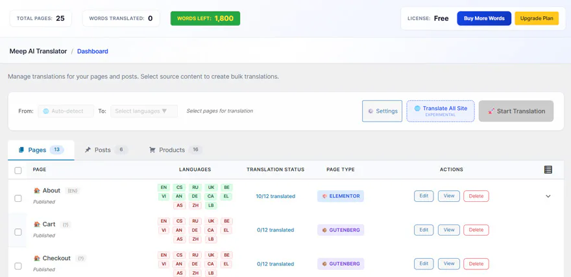Click the icon in Start Translation button
571x277 pixels.
[491, 111]
